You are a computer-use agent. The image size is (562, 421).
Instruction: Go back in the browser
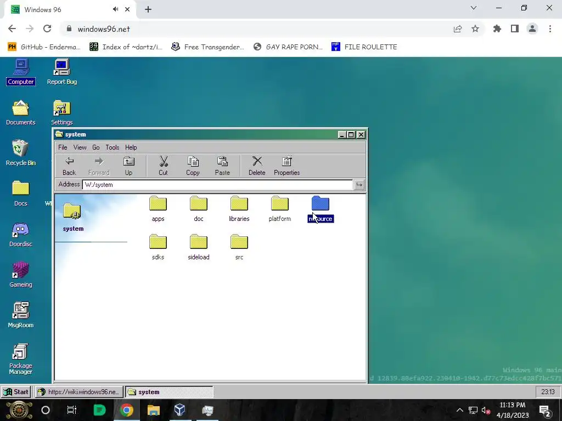(12, 29)
